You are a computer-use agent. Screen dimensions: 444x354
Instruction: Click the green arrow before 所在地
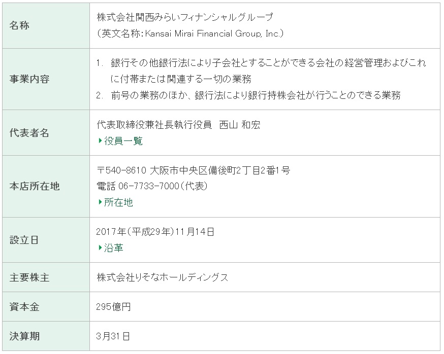coord(100,202)
